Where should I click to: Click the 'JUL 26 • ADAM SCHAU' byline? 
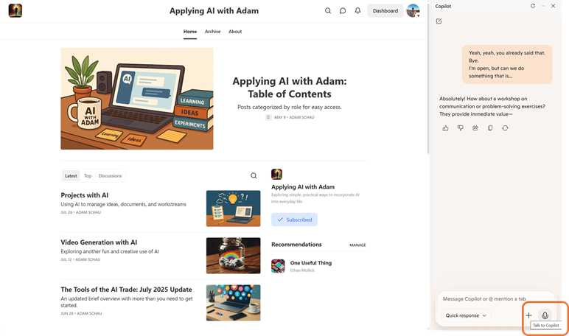[80, 212]
